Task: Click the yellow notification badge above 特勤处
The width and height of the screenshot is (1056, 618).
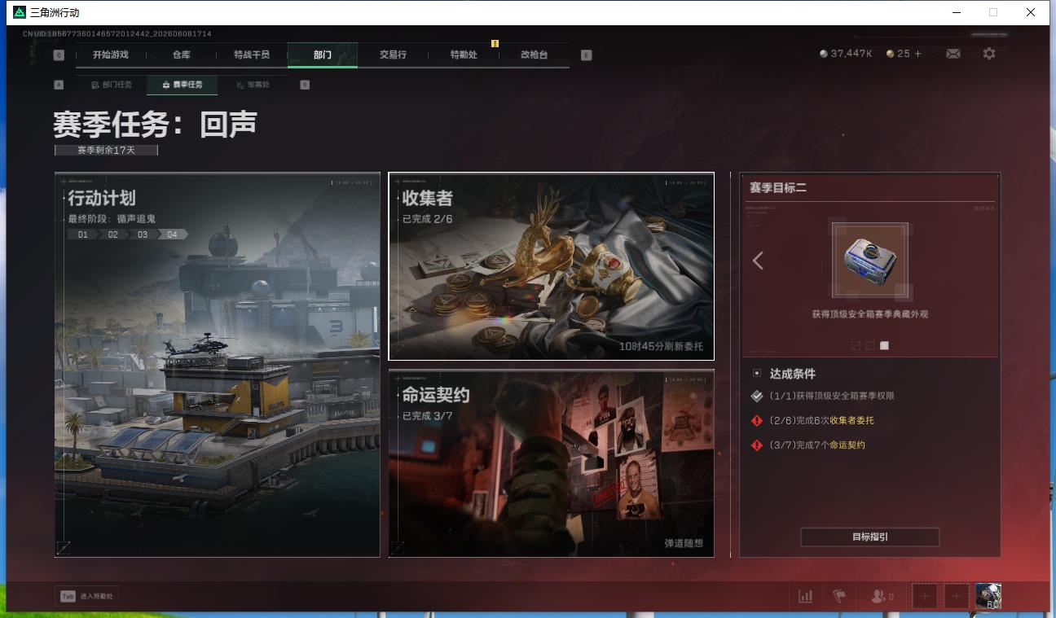Action: [495, 43]
